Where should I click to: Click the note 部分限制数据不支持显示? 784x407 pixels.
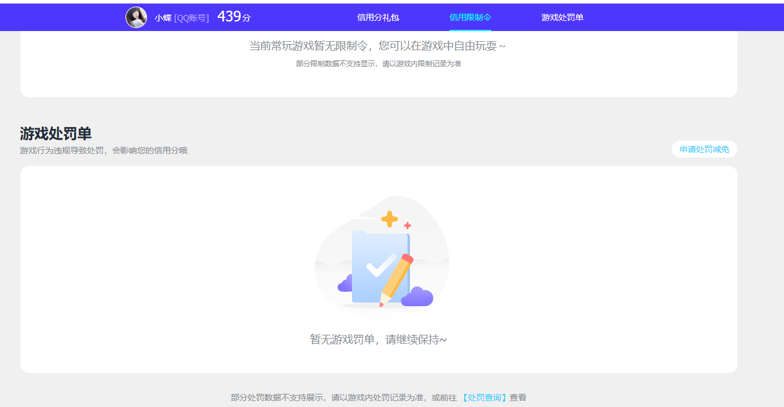click(x=336, y=64)
